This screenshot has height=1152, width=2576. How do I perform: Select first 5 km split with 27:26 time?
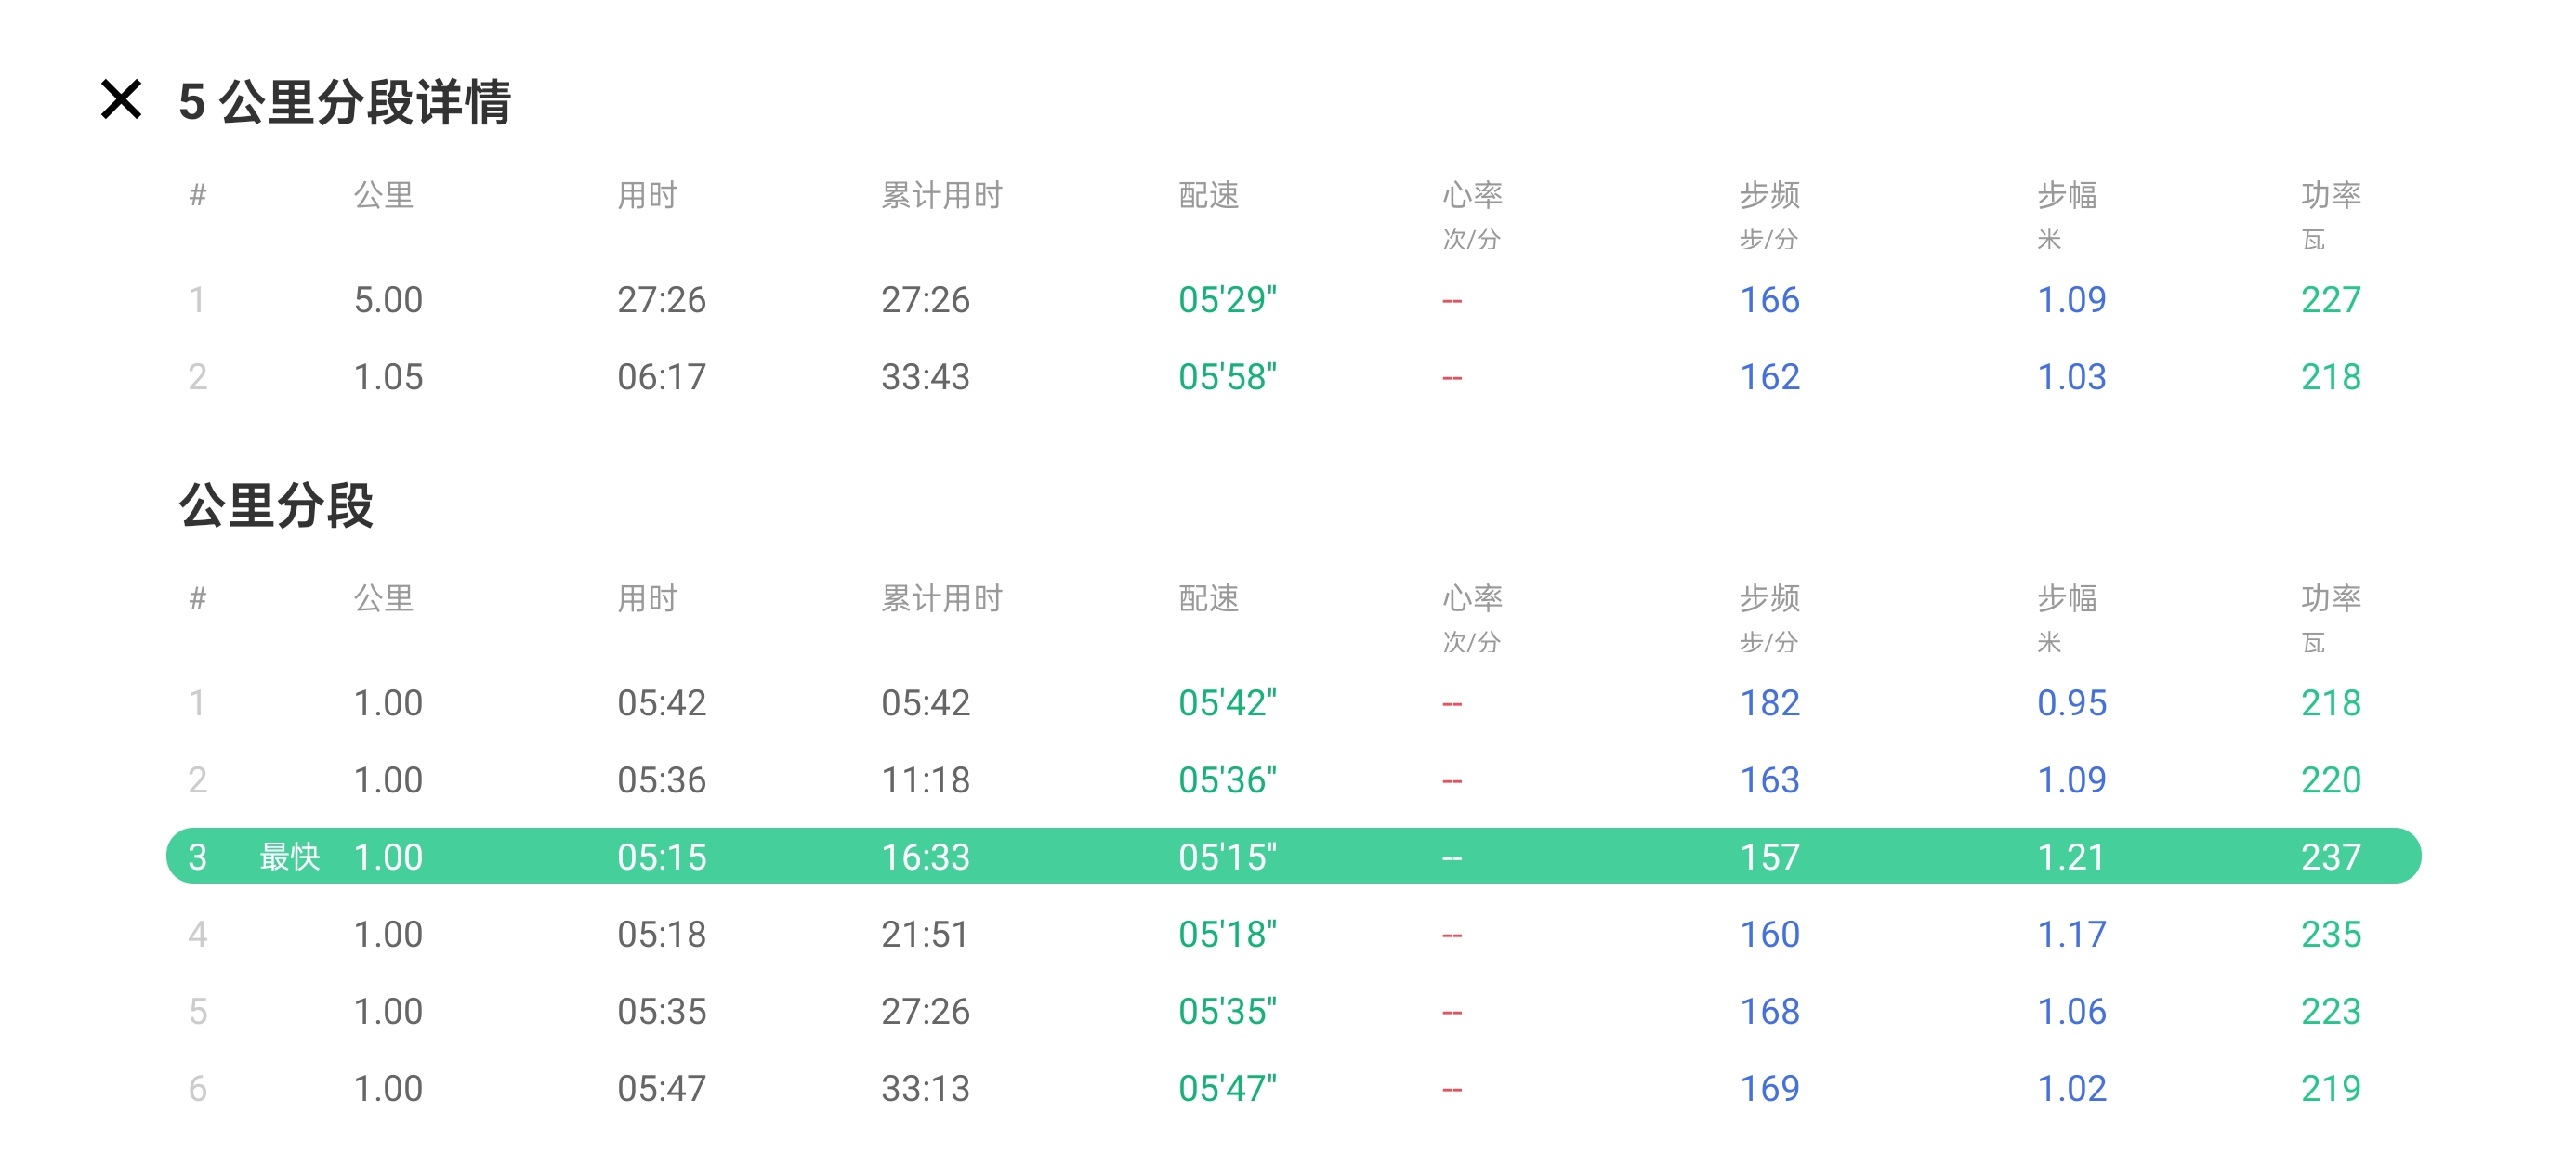tap(660, 299)
